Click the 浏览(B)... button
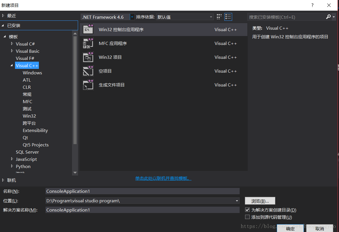Image resolution: width=339 pixels, height=232 pixels. [260, 201]
